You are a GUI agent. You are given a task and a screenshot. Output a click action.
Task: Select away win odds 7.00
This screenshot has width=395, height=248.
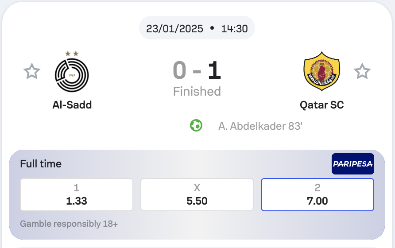click(x=318, y=194)
